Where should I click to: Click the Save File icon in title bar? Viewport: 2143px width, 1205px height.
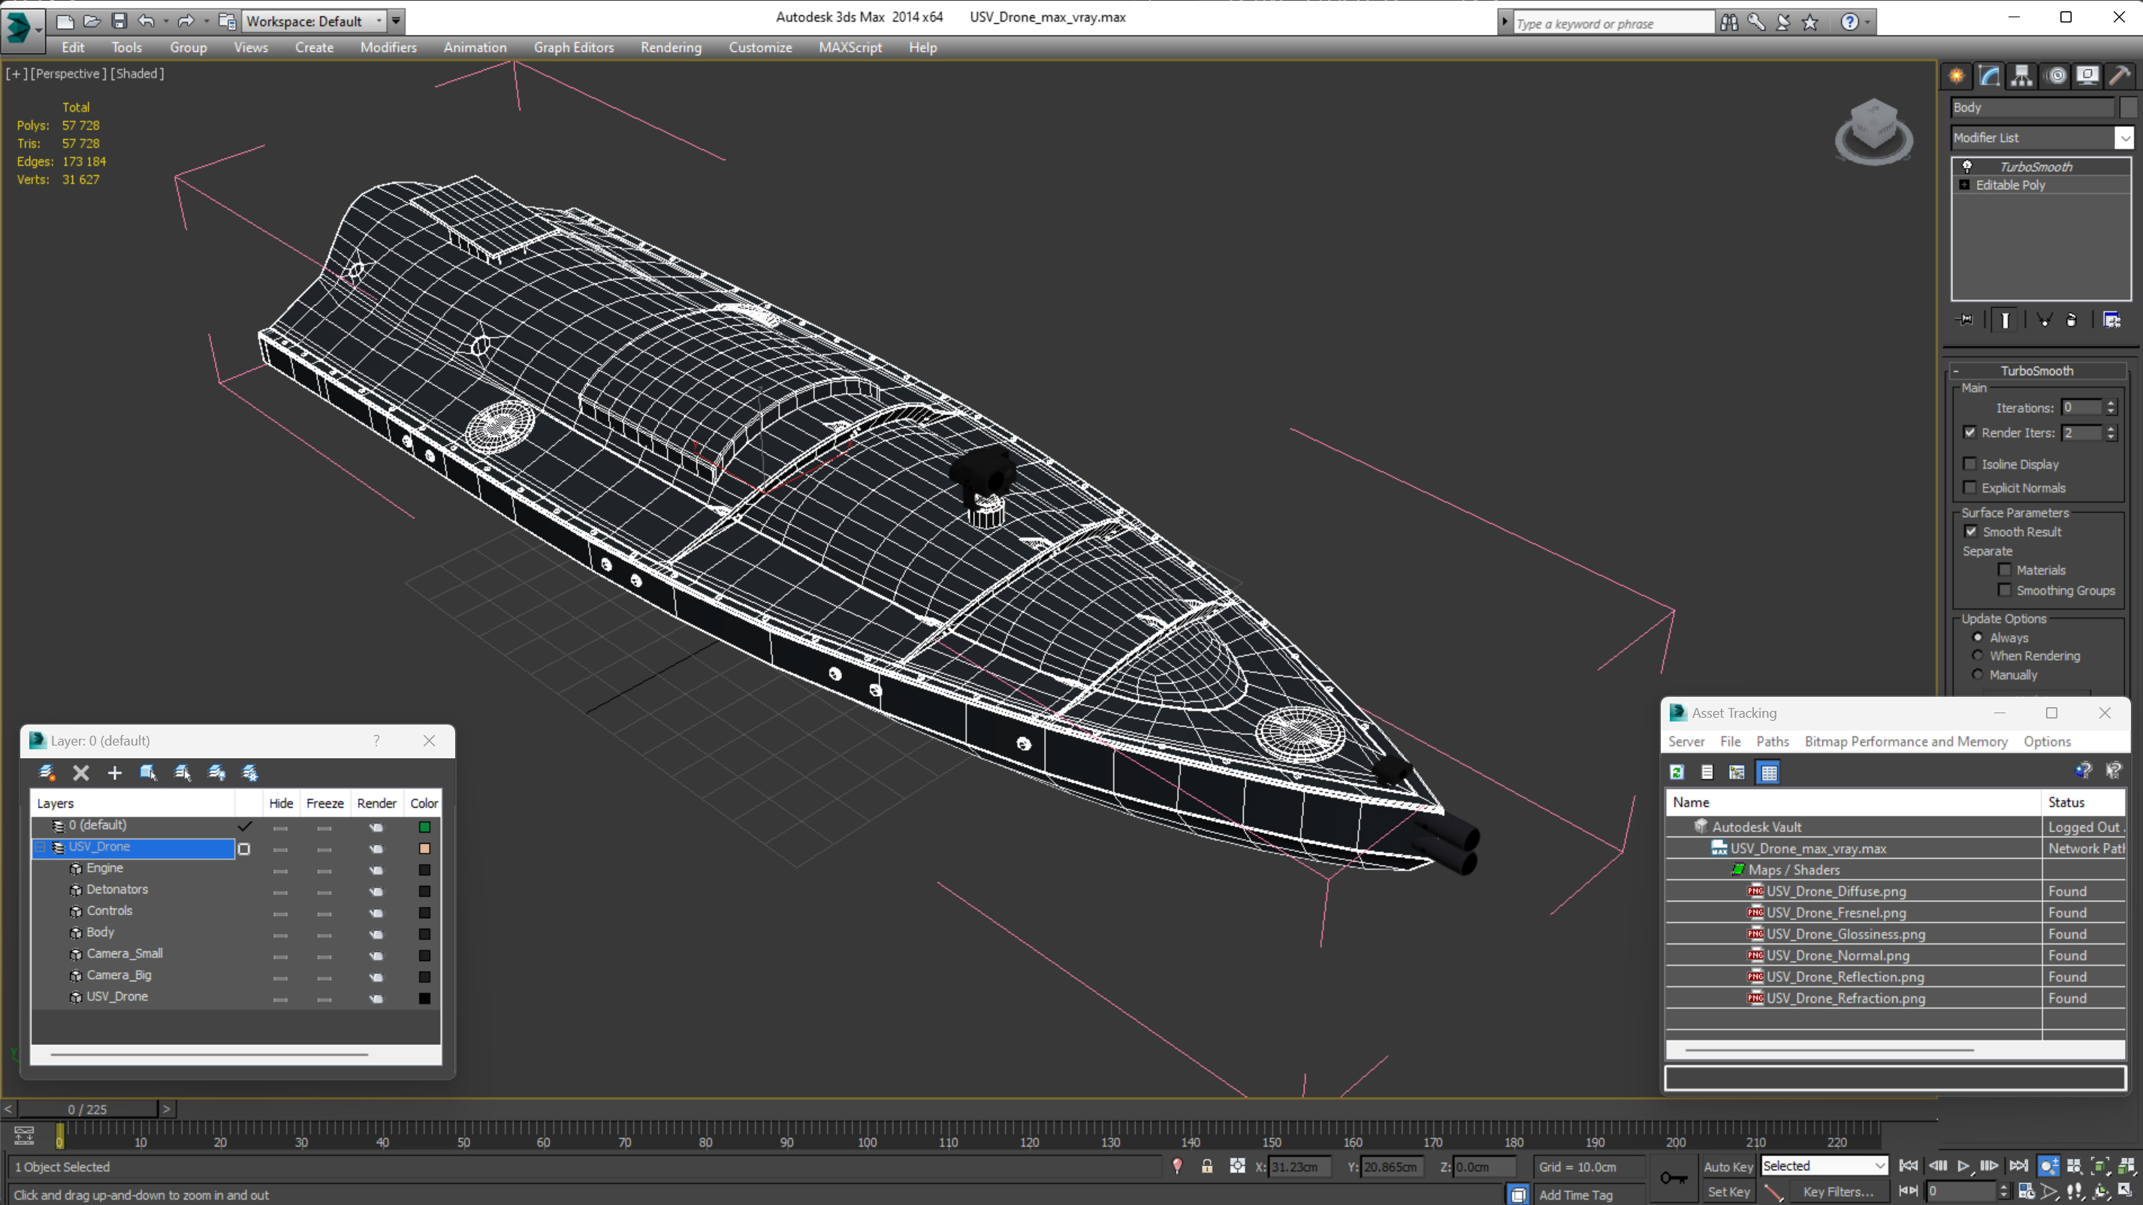click(119, 21)
